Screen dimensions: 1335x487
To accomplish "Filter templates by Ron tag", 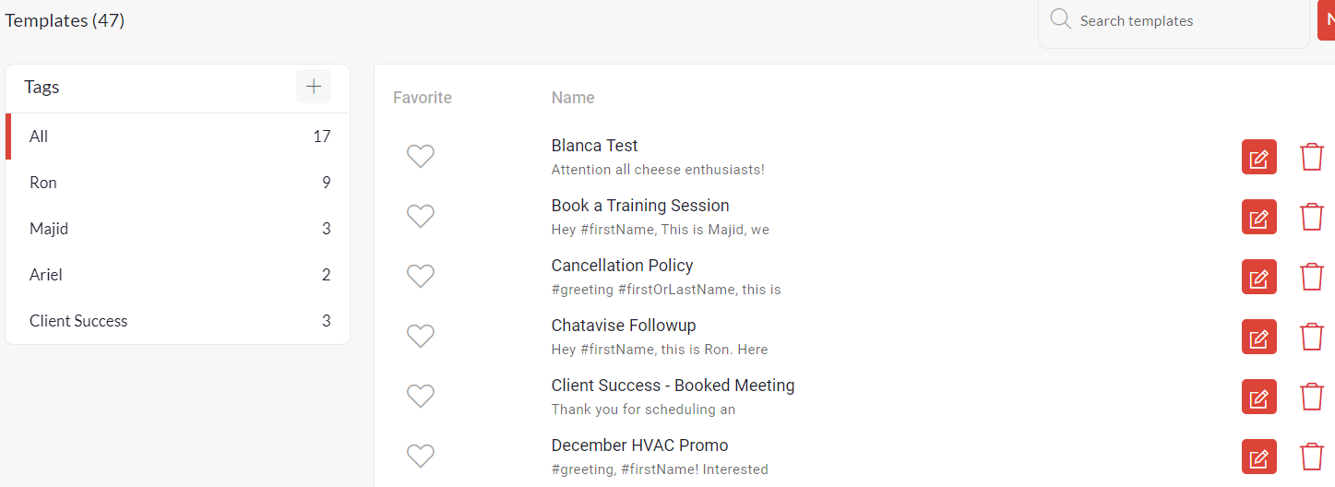I will coord(43,183).
